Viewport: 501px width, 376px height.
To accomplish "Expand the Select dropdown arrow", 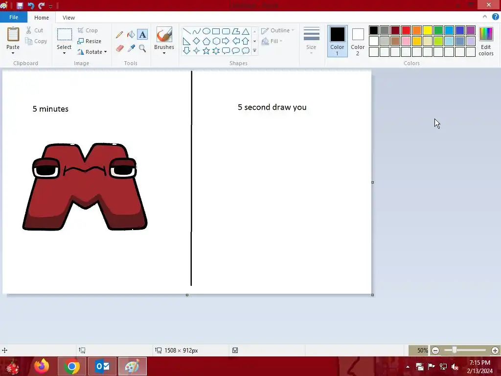I will pos(64,53).
